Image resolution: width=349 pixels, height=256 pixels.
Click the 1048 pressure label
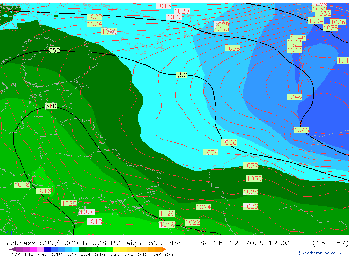(294, 97)
